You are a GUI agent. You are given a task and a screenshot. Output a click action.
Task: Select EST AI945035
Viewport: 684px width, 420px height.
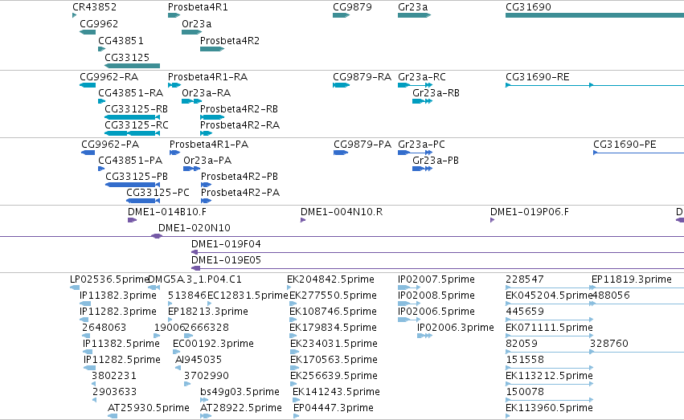[178, 368]
